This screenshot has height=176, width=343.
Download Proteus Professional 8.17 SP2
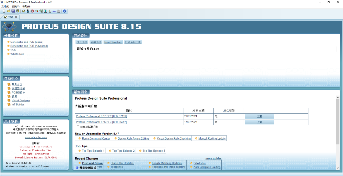[259, 116]
